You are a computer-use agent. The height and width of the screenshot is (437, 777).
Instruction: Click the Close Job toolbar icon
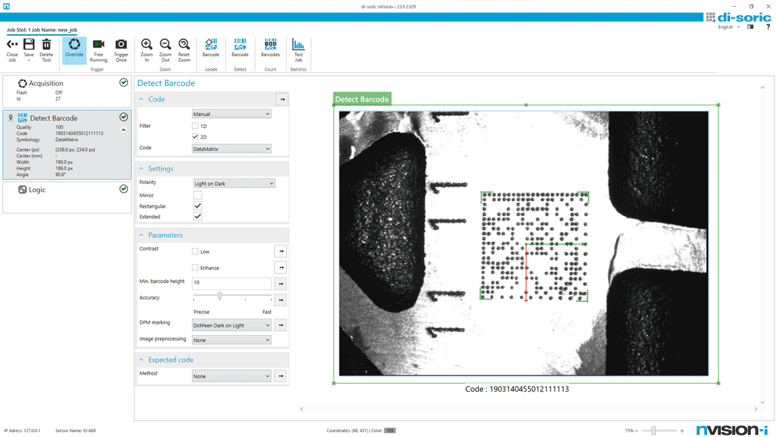click(12, 45)
